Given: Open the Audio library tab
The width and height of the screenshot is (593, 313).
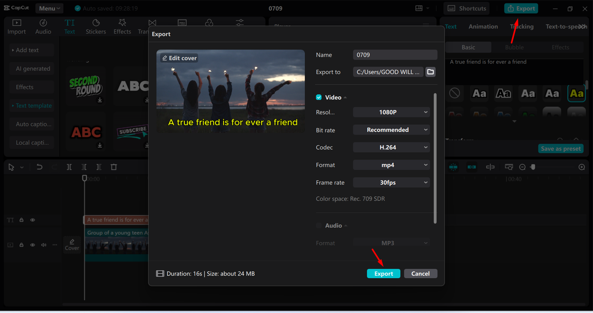Looking at the screenshot, I should tap(43, 27).
